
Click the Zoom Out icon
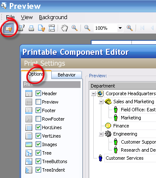(x=87, y=28)
